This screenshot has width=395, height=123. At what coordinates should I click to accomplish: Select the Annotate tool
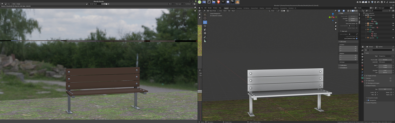pyautogui.click(x=205, y=37)
